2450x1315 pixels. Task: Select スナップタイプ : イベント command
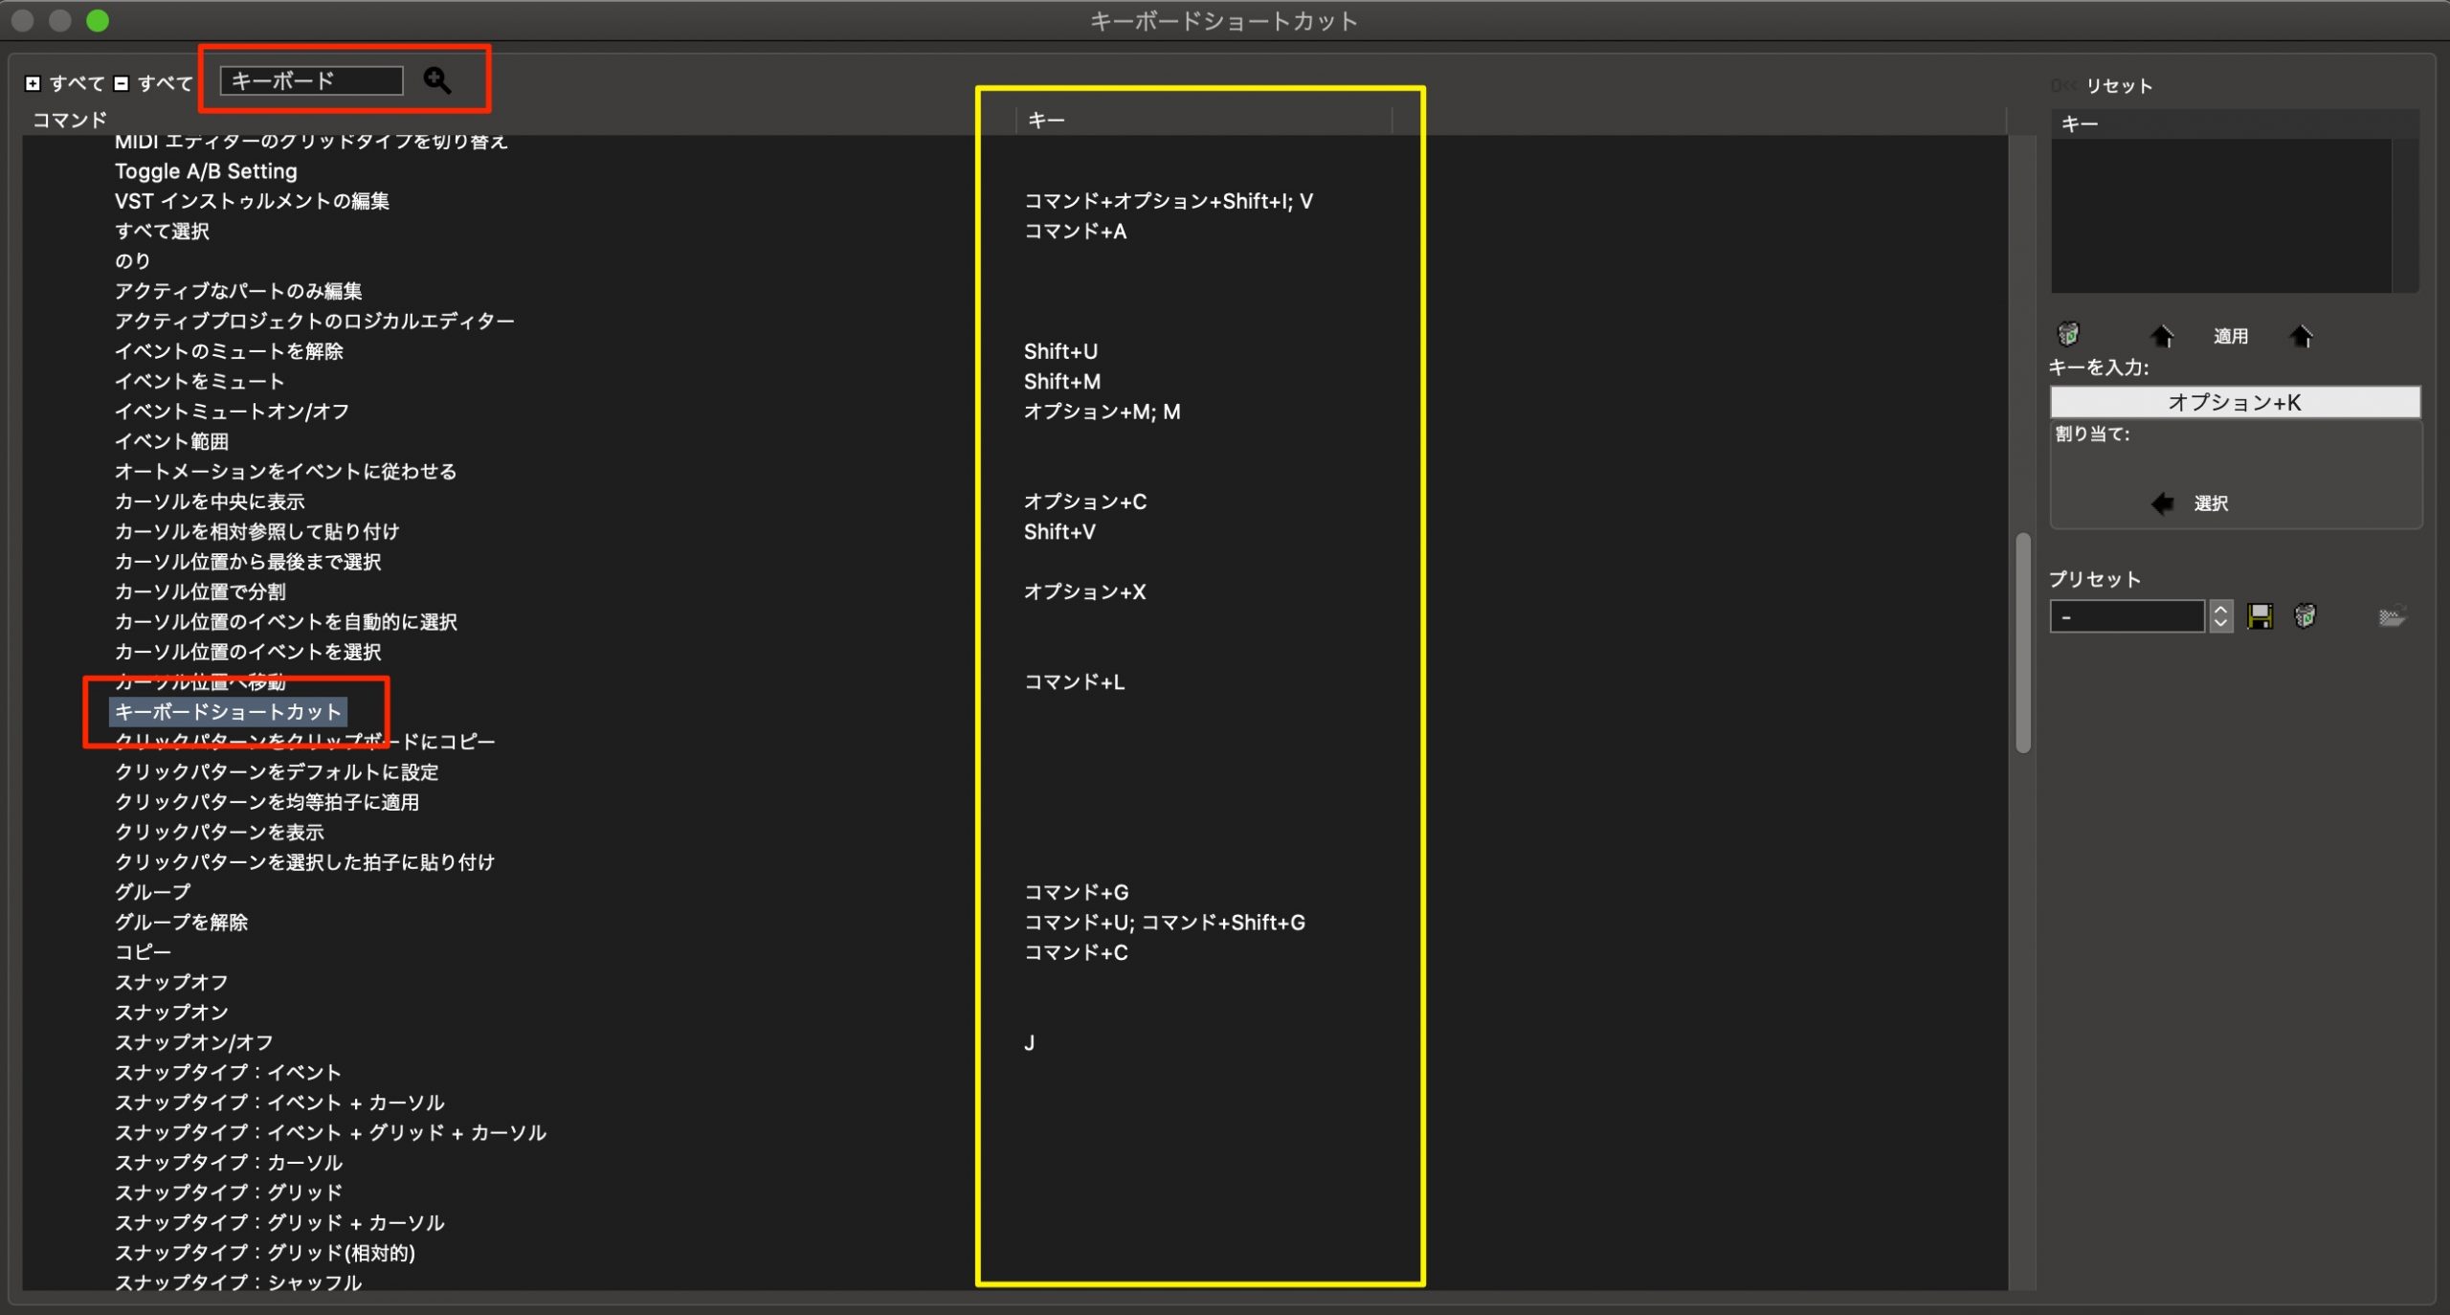pyautogui.click(x=228, y=1073)
